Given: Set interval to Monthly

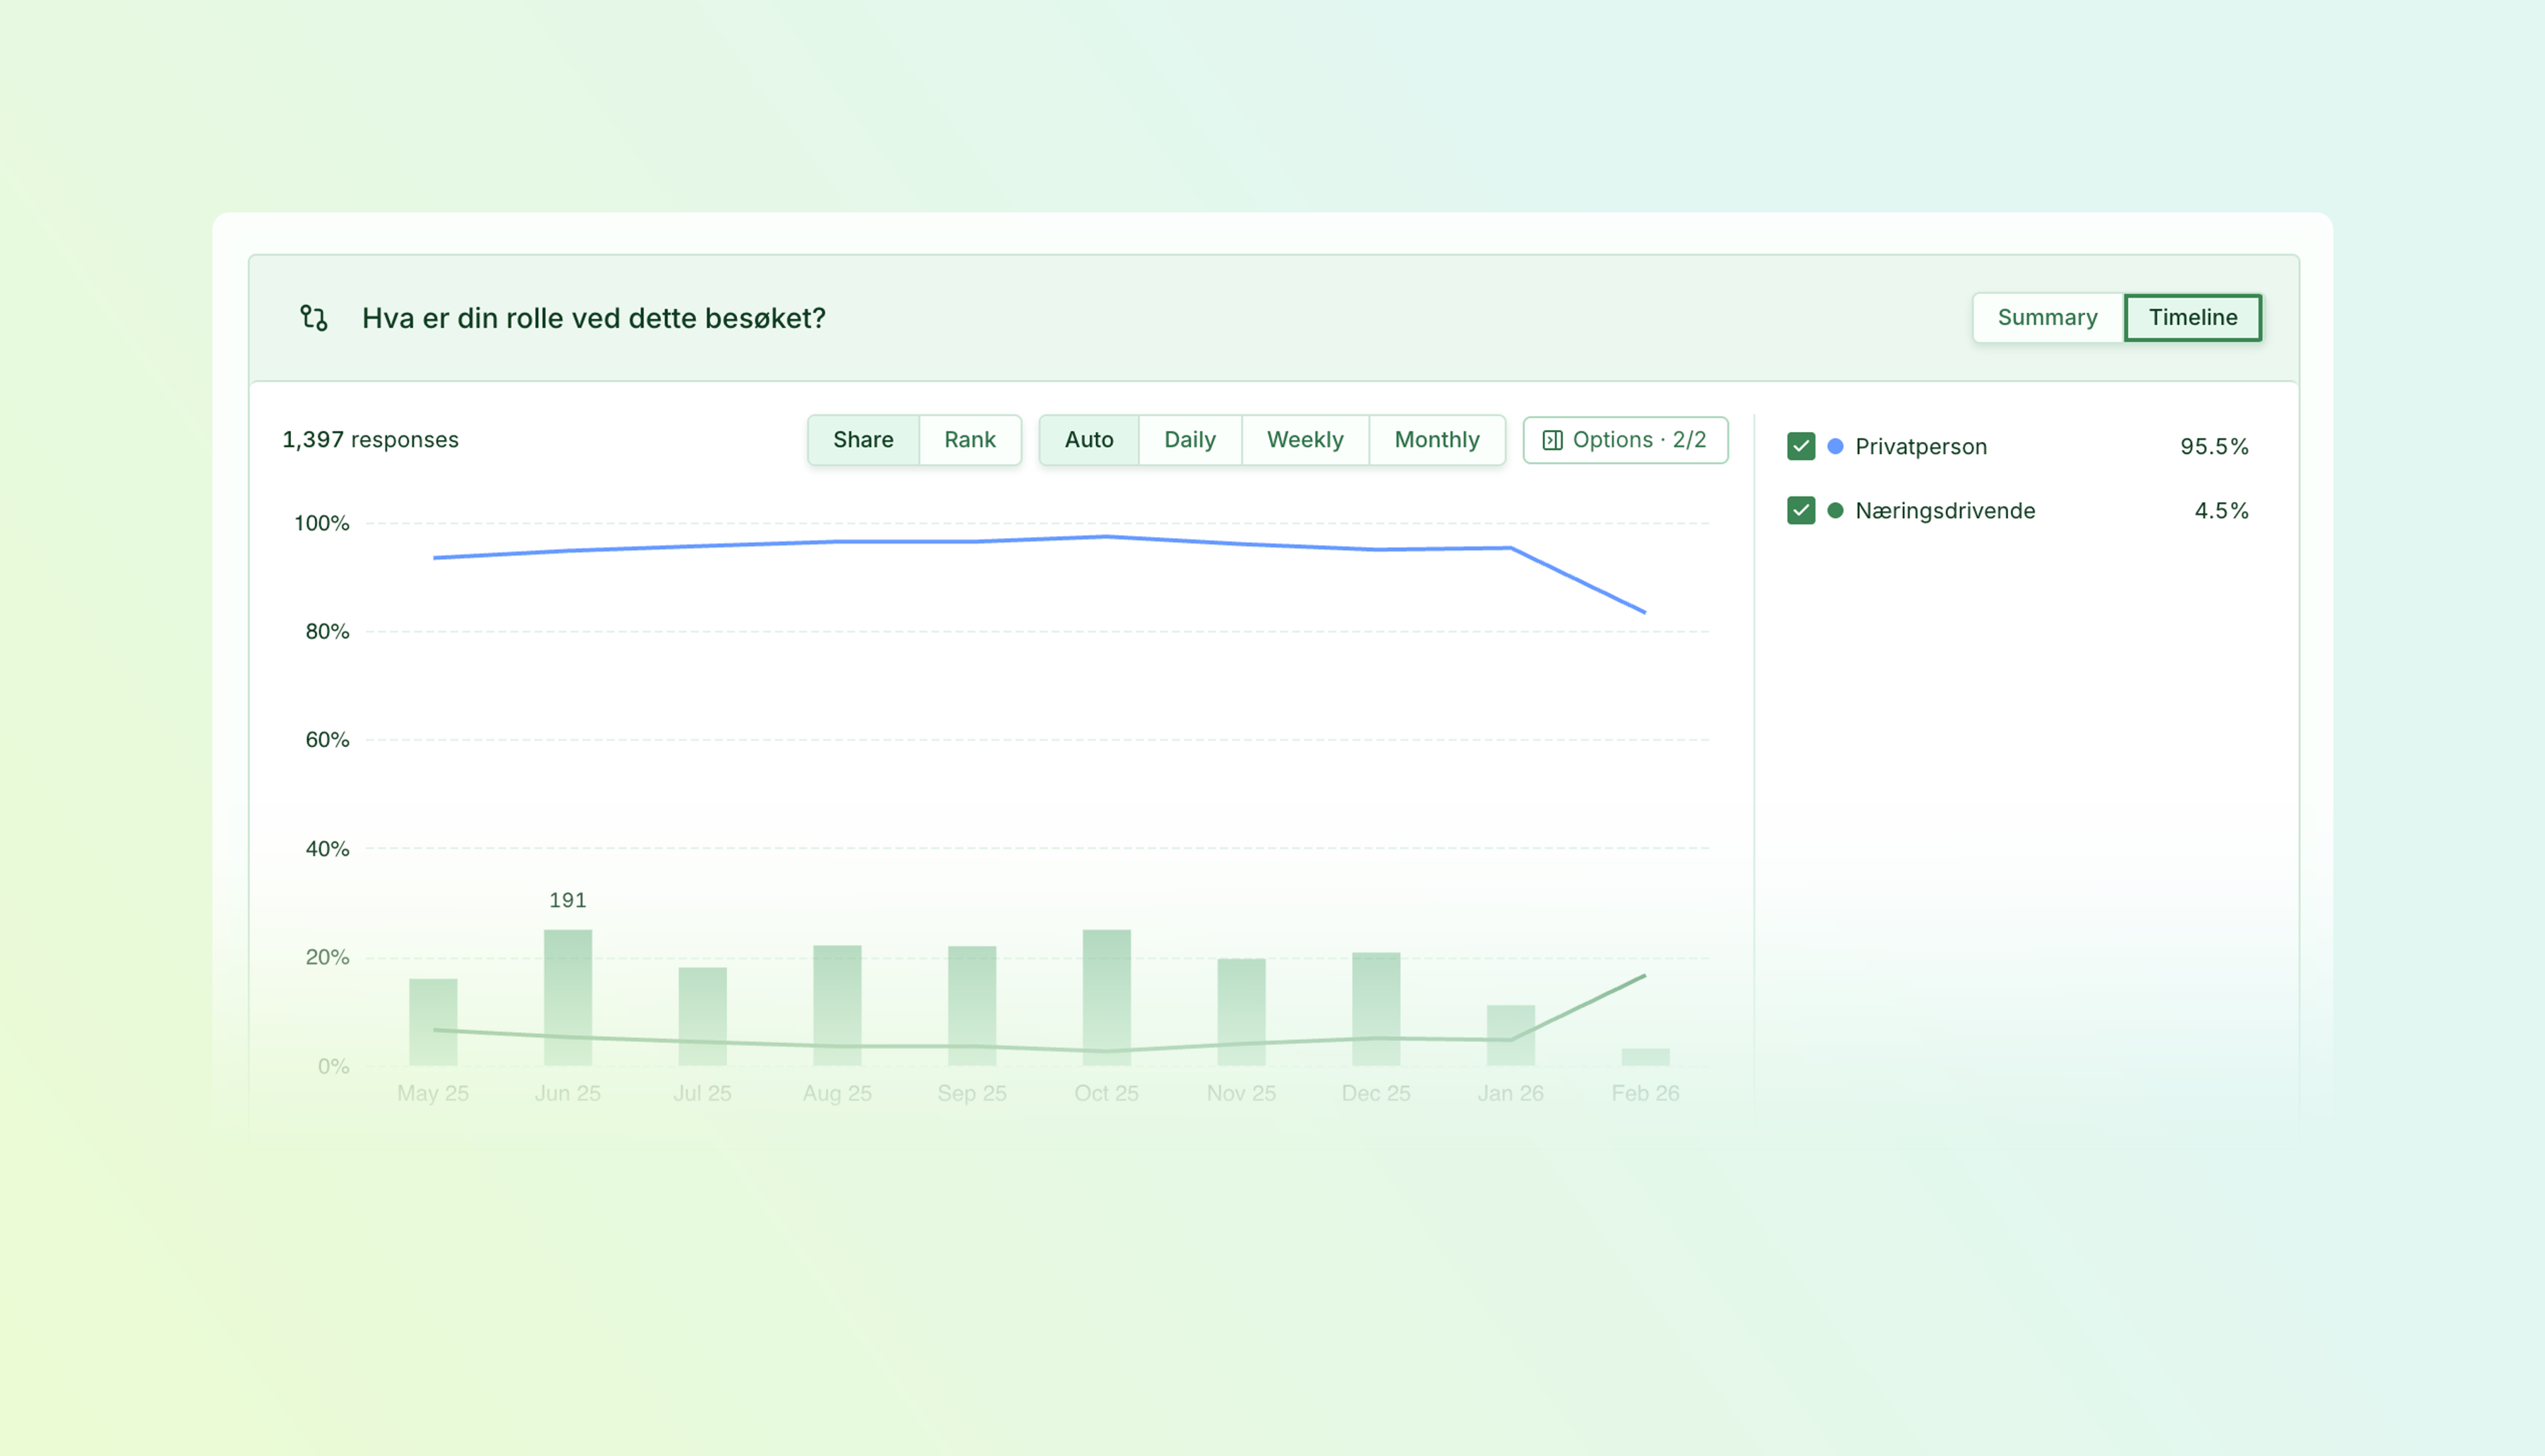Looking at the screenshot, I should tap(1436, 440).
